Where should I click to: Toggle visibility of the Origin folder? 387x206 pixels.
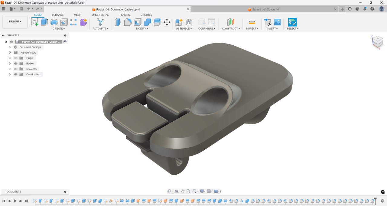[16, 58]
